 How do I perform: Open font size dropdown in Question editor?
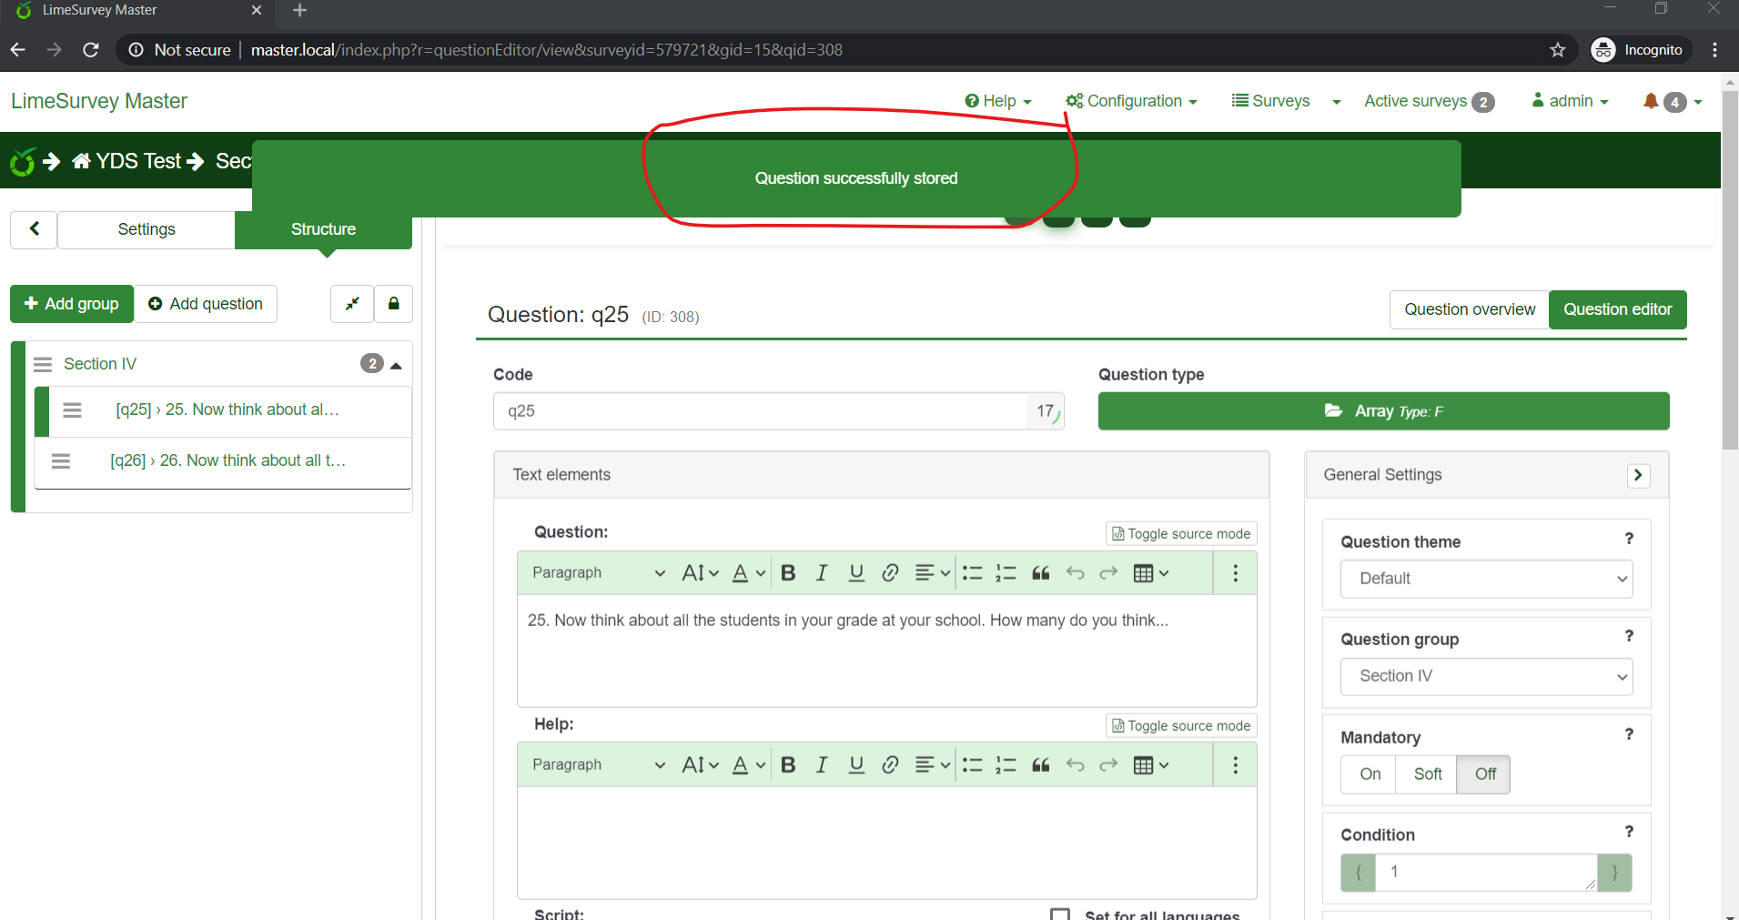700,572
